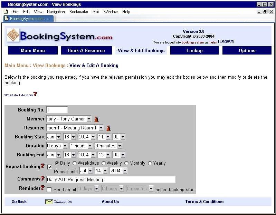Click the Contact Us footer link
Image resolution: width=276 pixels, height=215 pixels.
(x=63, y=202)
